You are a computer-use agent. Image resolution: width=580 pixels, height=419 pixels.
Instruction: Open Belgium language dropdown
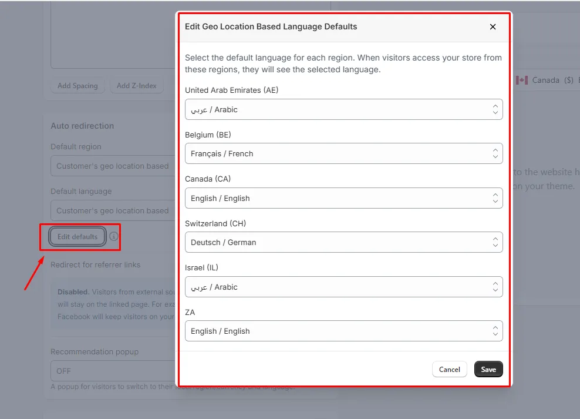click(x=343, y=153)
